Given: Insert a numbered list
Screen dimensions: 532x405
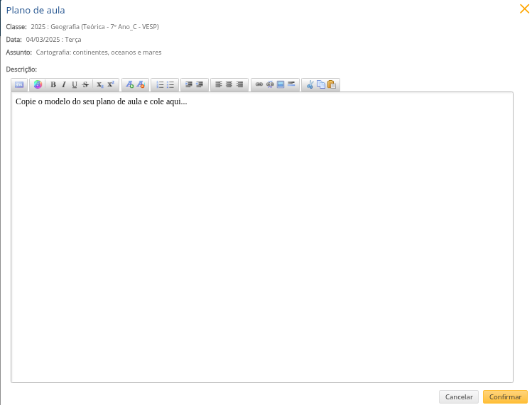Looking at the screenshot, I should (x=160, y=84).
